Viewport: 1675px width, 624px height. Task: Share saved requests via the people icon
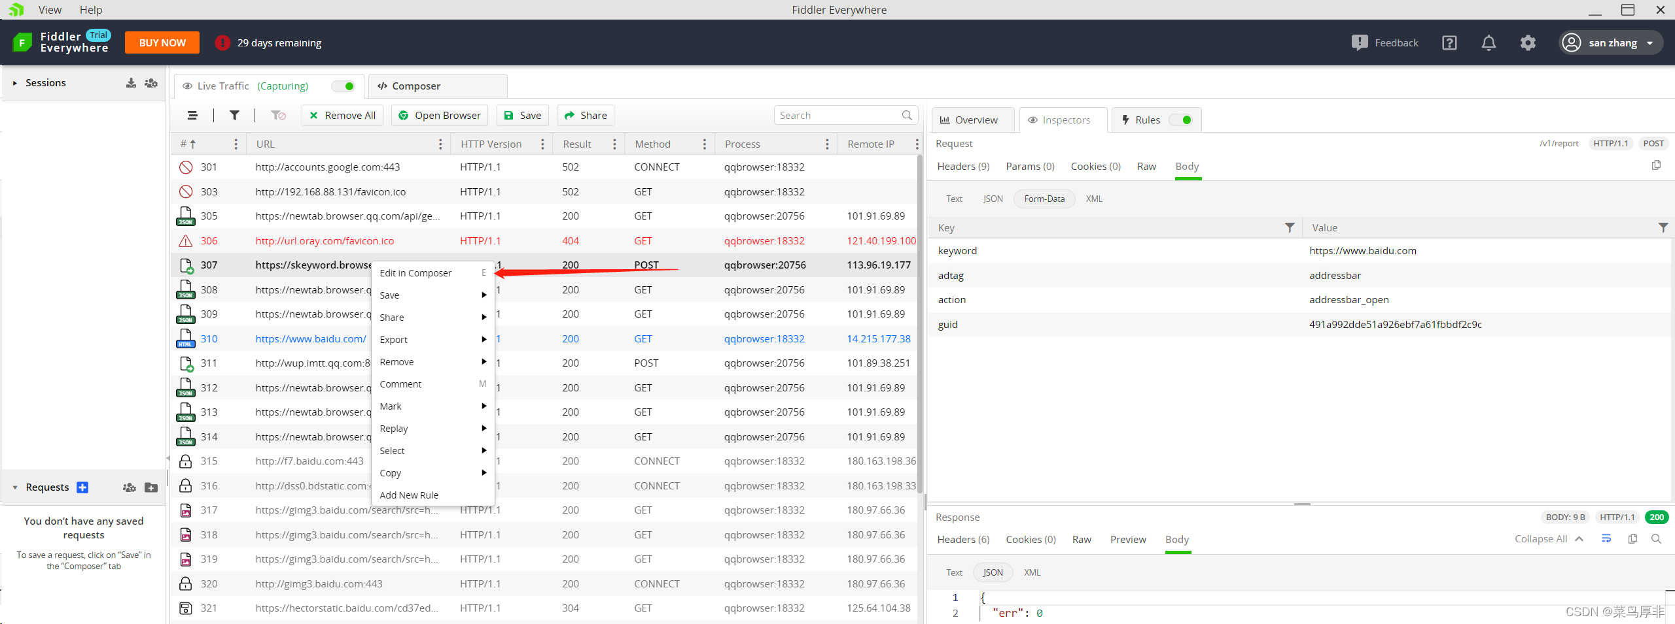(130, 487)
